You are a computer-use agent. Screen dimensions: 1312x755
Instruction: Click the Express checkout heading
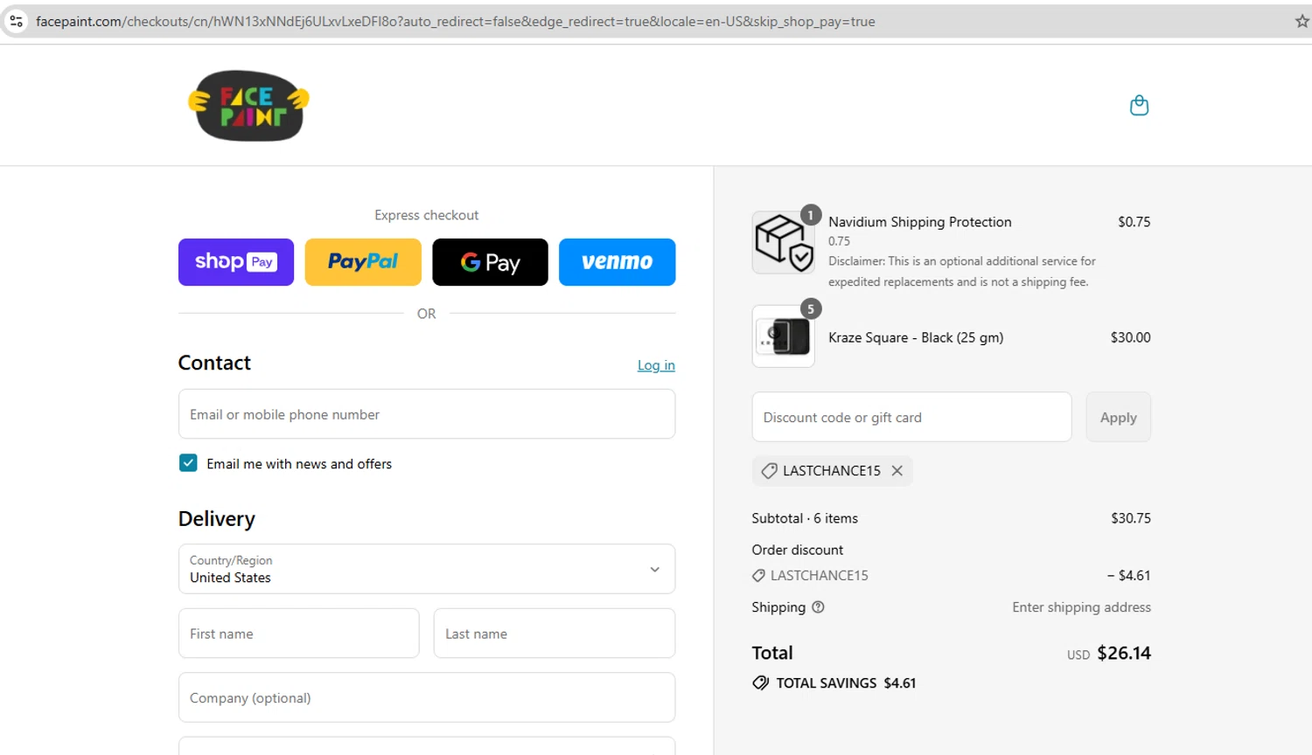click(x=427, y=215)
